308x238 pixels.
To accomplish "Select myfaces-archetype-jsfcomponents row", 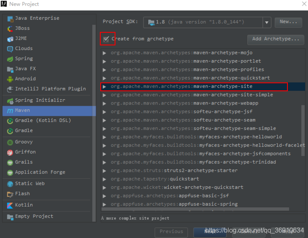I will [x=203, y=154].
